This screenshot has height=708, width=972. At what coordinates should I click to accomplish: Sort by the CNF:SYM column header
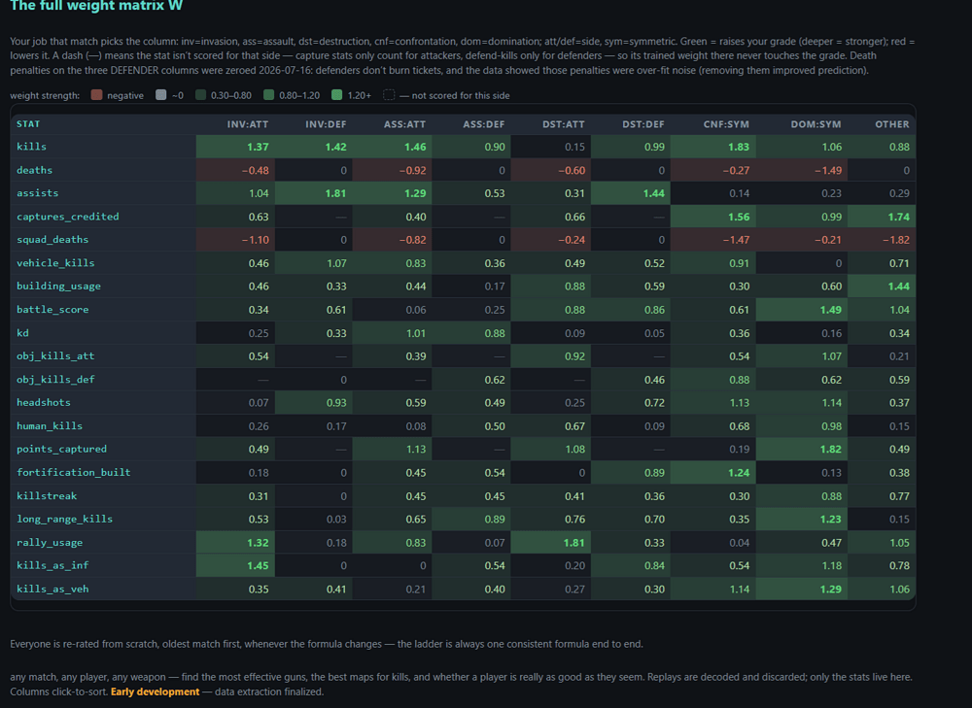click(x=726, y=124)
